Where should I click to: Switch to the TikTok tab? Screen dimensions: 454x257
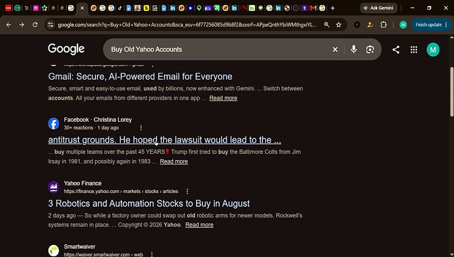pyautogui.click(x=120, y=8)
